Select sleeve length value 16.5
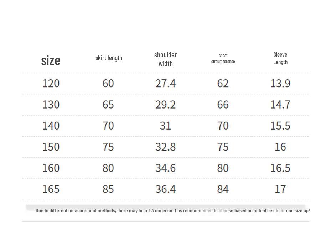This screenshot has height=248, width=331. click(280, 168)
